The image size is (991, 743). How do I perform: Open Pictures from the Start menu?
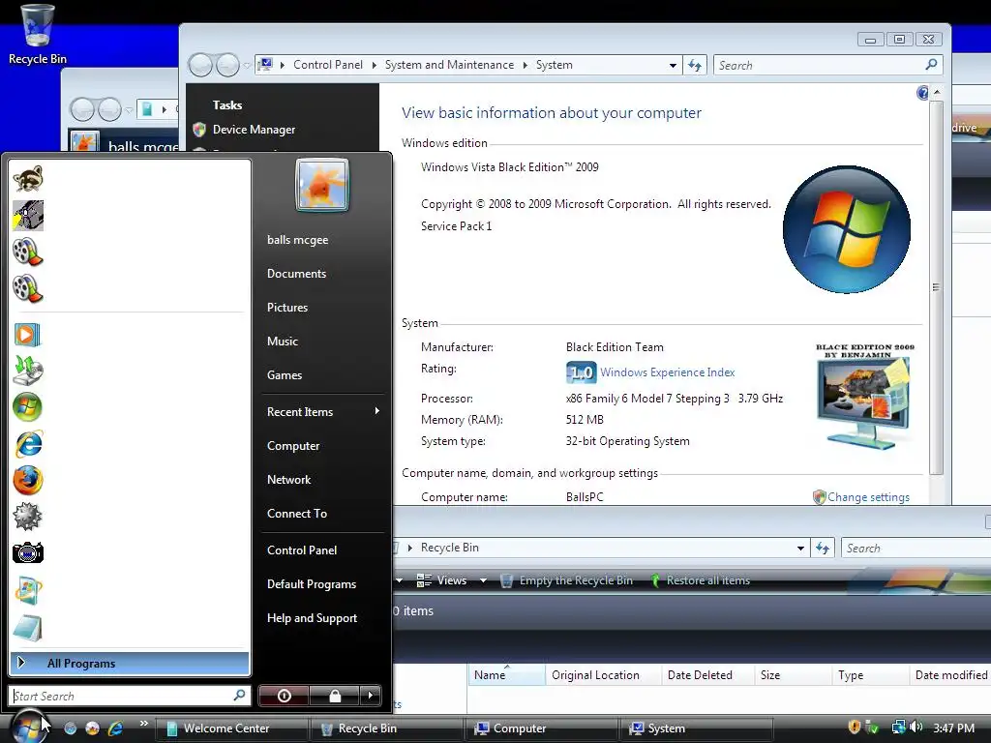286,307
